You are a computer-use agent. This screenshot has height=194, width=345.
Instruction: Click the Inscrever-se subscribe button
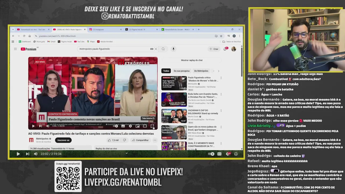pyautogui.click(x=63, y=140)
